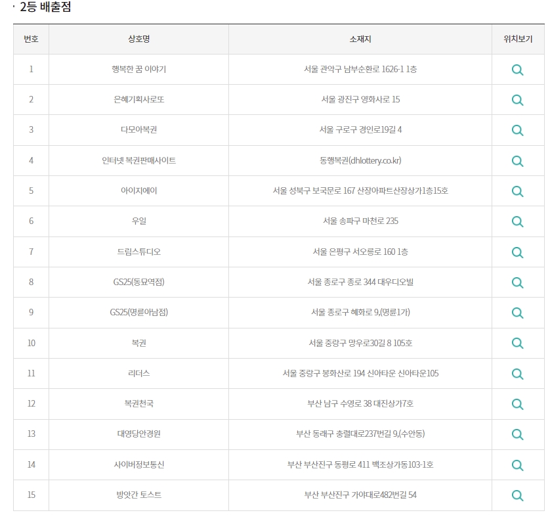Image resolution: width=550 pixels, height=517 pixels.
Task: Click store name 행복한 꿈 이야기
Action: [139, 69]
